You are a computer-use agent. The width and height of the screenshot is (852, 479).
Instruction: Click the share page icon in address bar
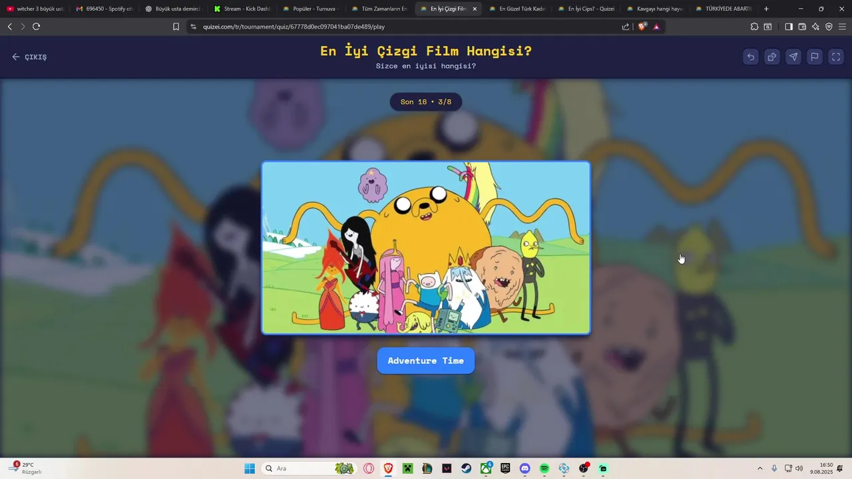pyautogui.click(x=626, y=27)
